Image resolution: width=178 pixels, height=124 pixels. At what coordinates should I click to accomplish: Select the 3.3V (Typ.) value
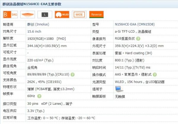click(x=36, y=111)
